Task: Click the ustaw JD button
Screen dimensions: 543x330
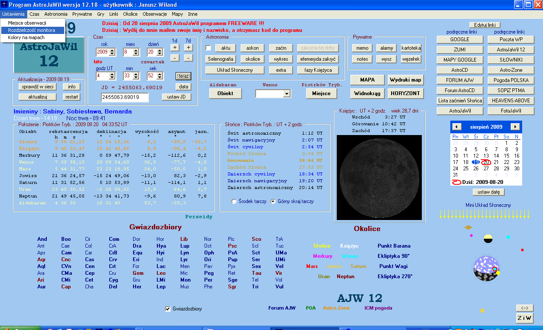Action: click(x=176, y=97)
